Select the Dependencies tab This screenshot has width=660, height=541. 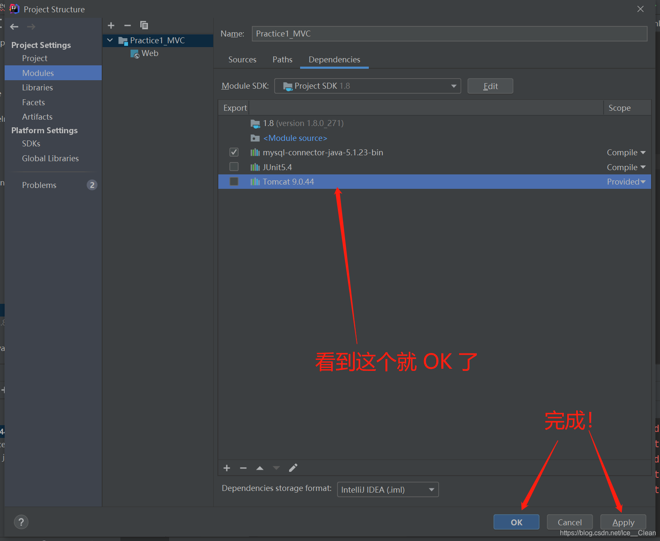pyautogui.click(x=334, y=59)
